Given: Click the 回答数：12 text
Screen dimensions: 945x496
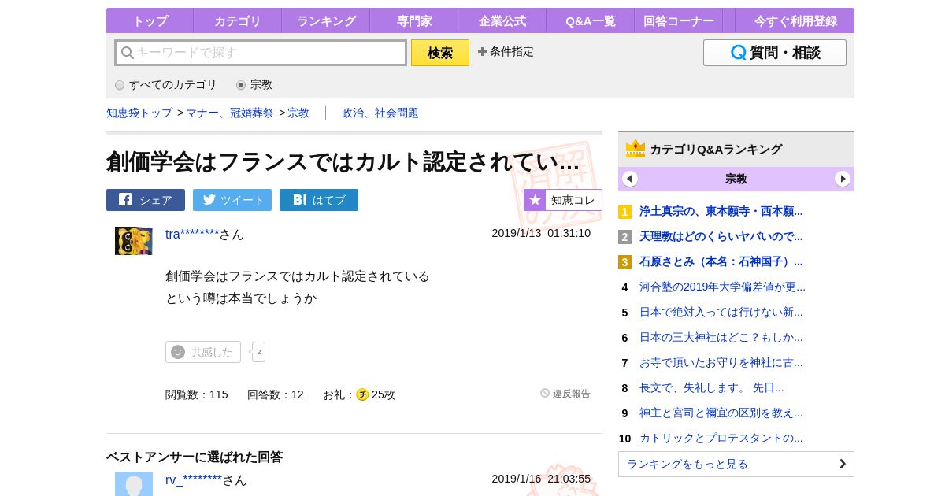Looking at the screenshot, I should 276,394.
